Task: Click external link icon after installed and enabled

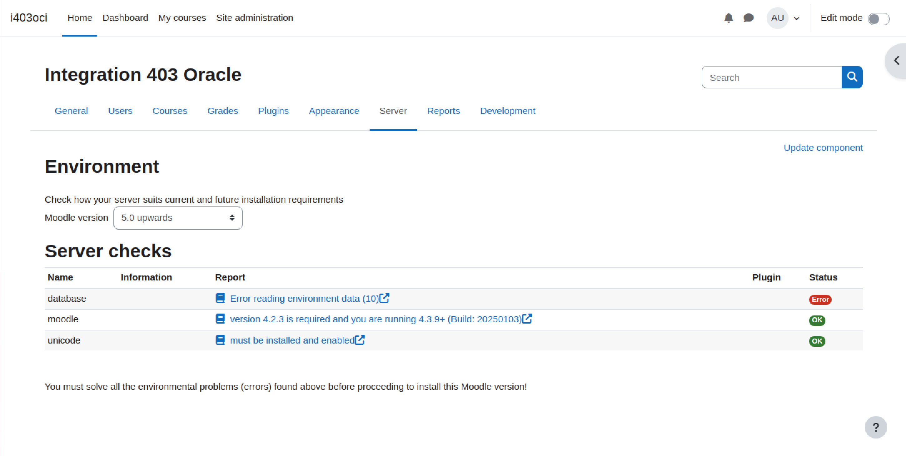Action: (360, 340)
